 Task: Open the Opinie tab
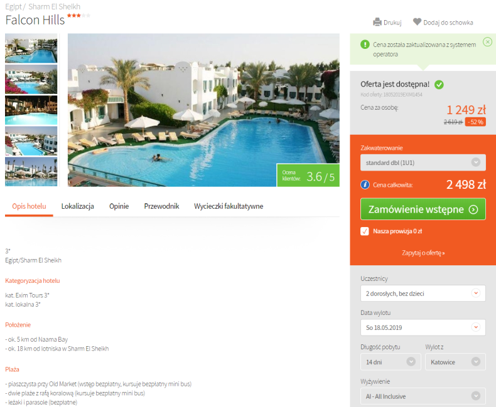point(119,206)
